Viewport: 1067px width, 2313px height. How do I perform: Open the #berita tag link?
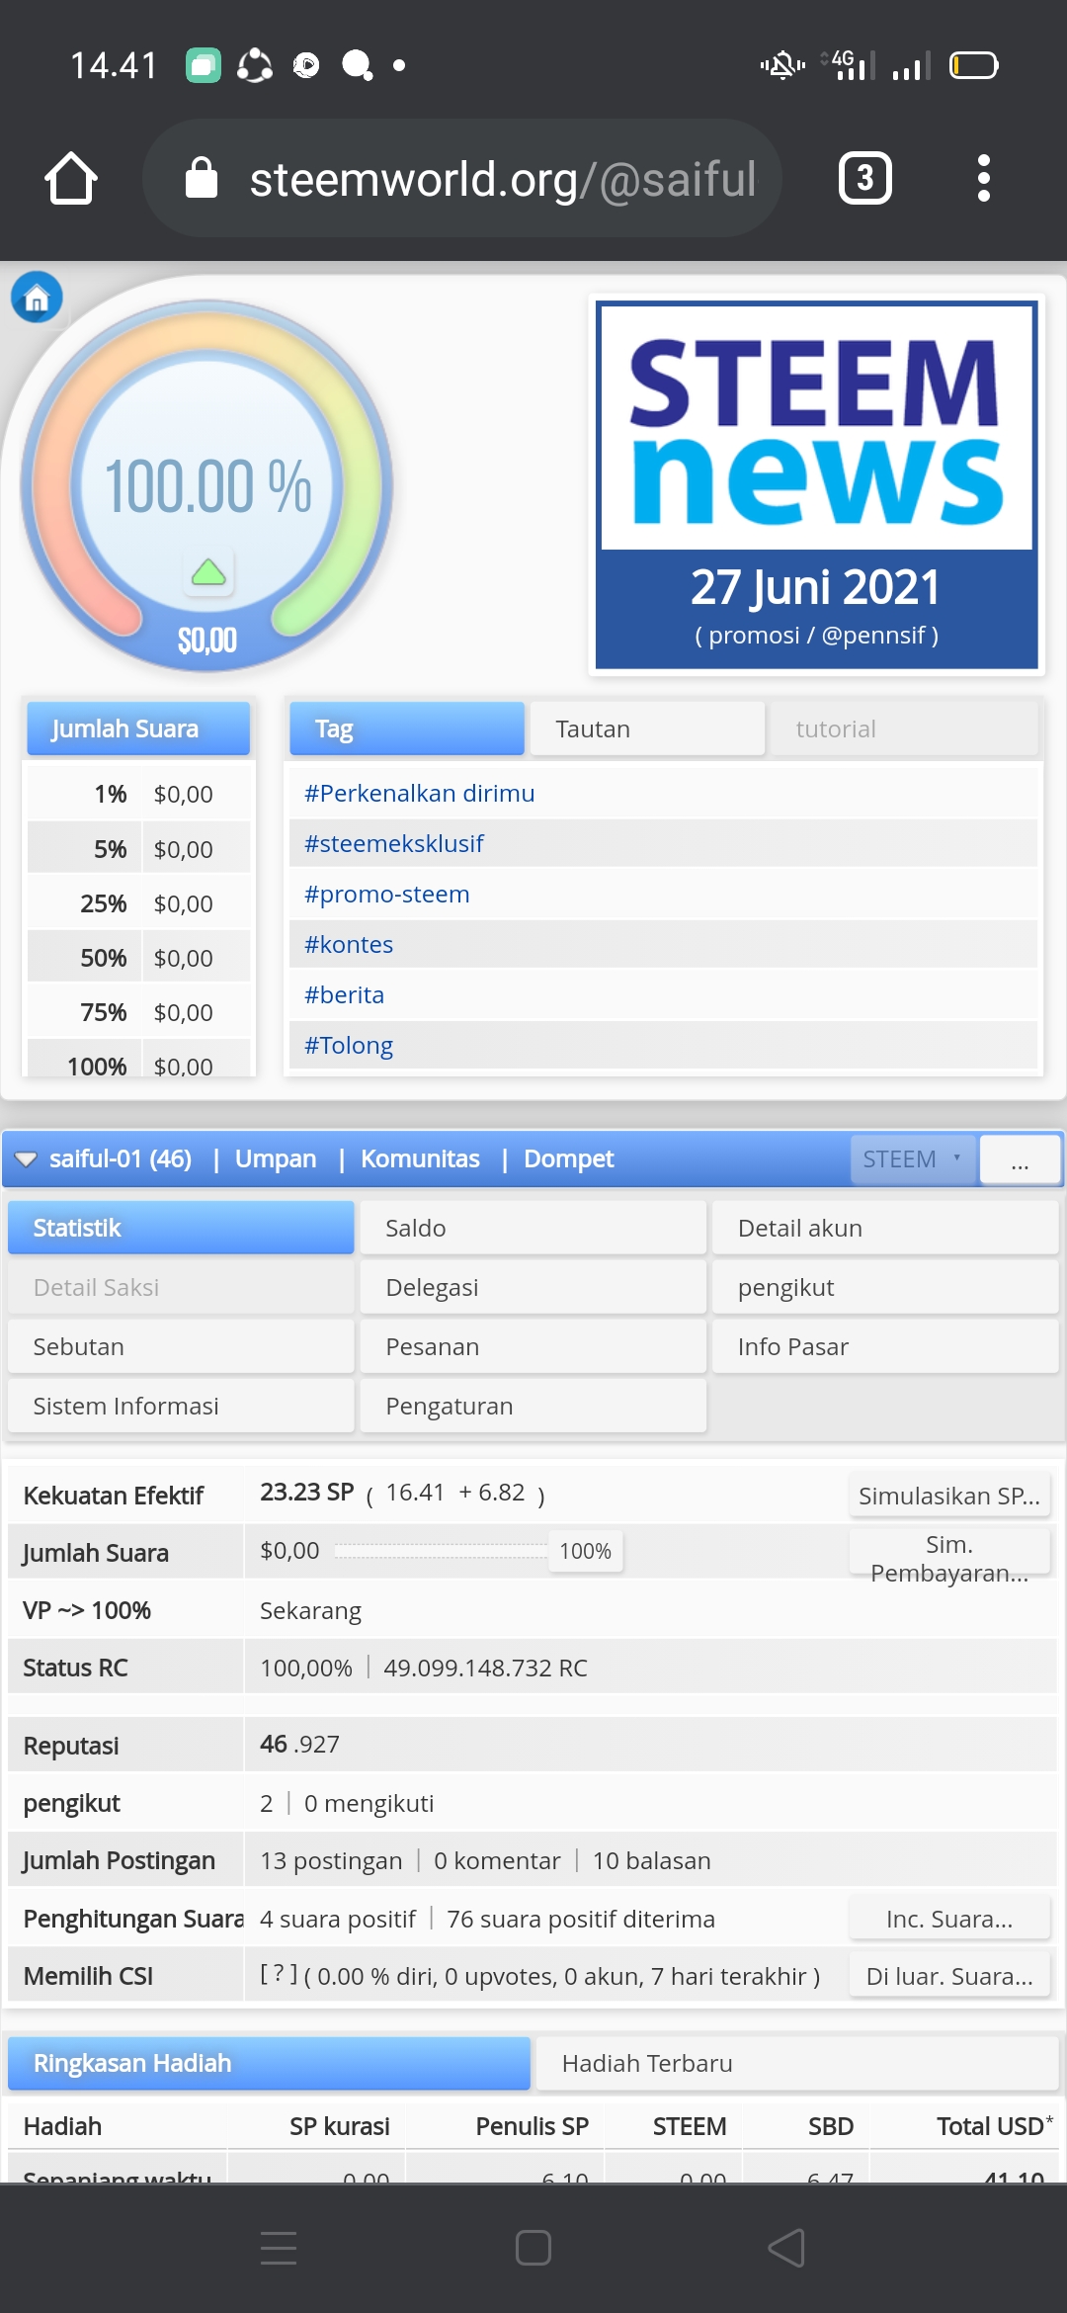344,994
